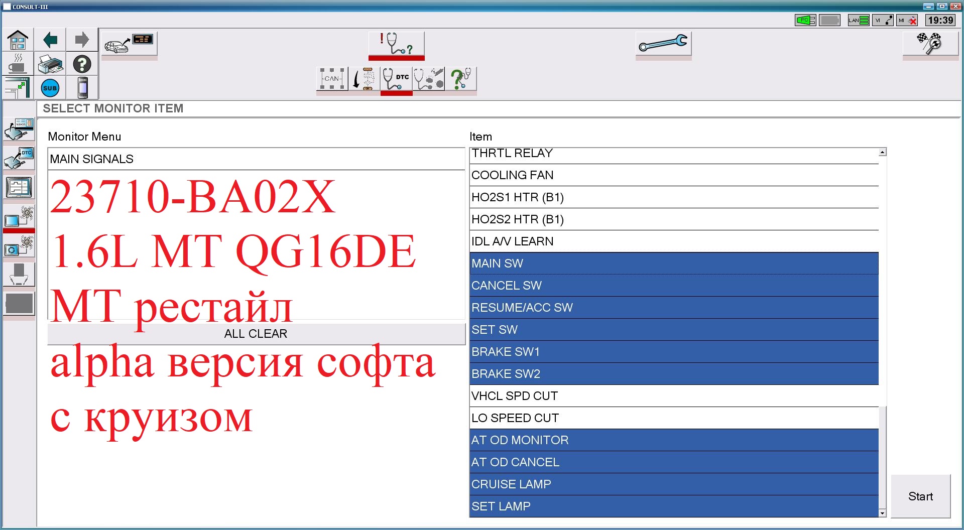Select the DTC stethoscope icon
This screenshot has height=530, width=964.
point(396,79)
